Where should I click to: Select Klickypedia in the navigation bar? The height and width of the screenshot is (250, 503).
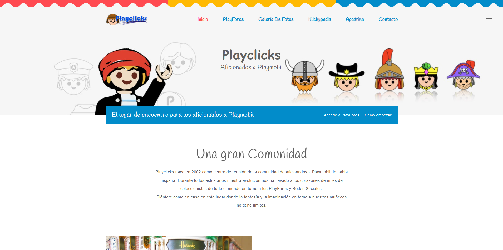point(319,19)
